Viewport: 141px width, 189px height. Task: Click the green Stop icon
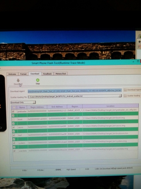[x=38, y=80]
